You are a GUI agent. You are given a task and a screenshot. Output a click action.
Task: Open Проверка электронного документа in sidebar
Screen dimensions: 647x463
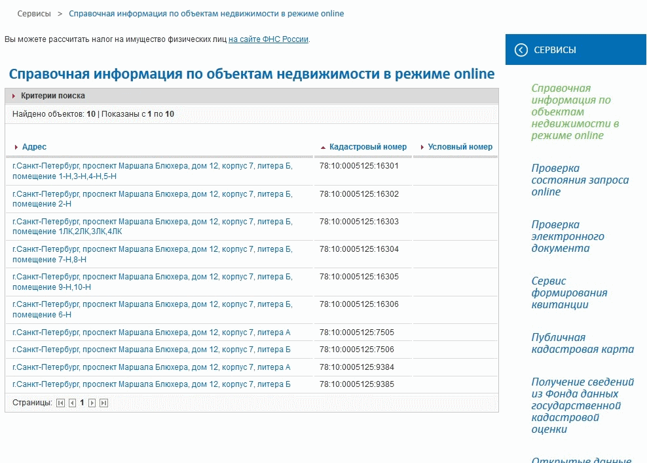coord(567,236)
